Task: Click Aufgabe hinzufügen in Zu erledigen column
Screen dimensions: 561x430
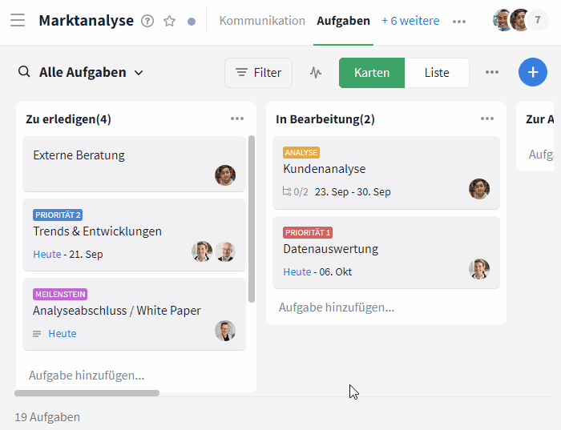Action: pos(87,376)
